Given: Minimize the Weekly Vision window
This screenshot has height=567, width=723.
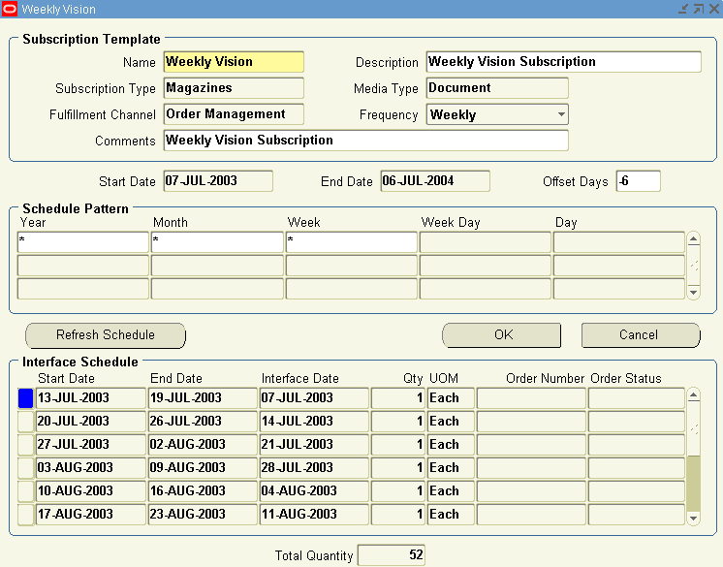Looking at the screenshot, I should [685, 9].
